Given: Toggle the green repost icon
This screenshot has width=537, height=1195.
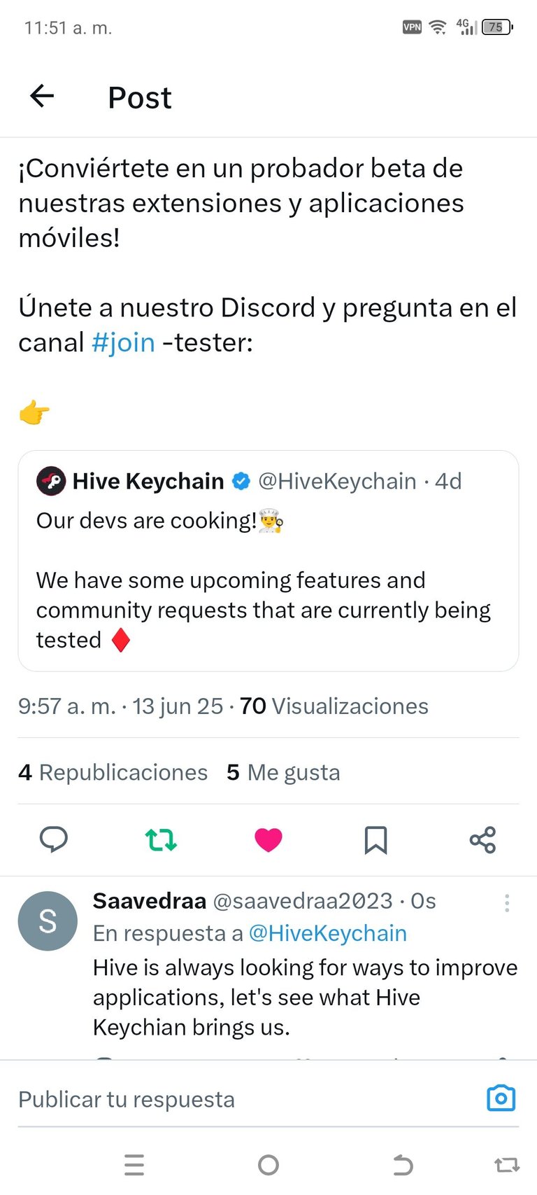Looking at the screenshot, I should pos(161,839).
